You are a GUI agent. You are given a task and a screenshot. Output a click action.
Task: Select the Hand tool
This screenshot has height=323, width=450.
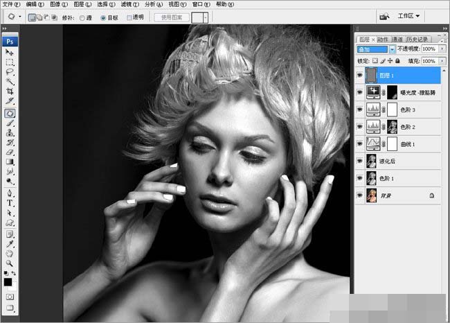click(10, 254)
